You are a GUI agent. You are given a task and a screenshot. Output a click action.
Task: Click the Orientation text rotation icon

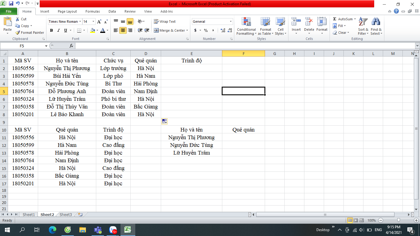pos(140,22)
